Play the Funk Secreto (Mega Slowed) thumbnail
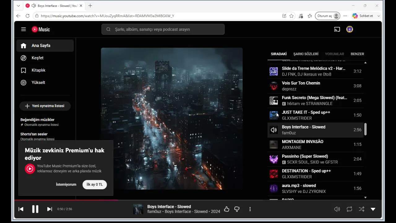Screen dimensions: 396x223 pos(273,101)
